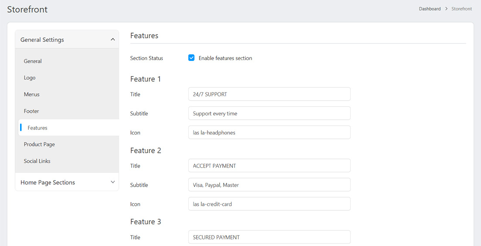Switch to the Menus tab
The width and height of the screenshot is (481, 246).
tap(32, 94)
